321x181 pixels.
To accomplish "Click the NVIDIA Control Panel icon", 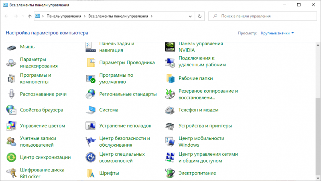I will coord(170,47).
